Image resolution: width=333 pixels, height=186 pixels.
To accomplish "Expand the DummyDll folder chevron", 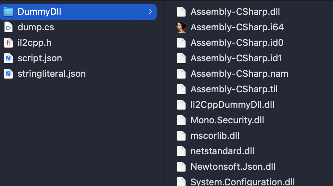I will click(150, 12).
